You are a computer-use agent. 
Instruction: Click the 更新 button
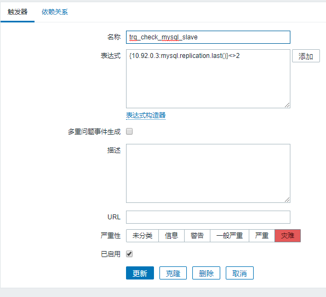tap(140, 273)
